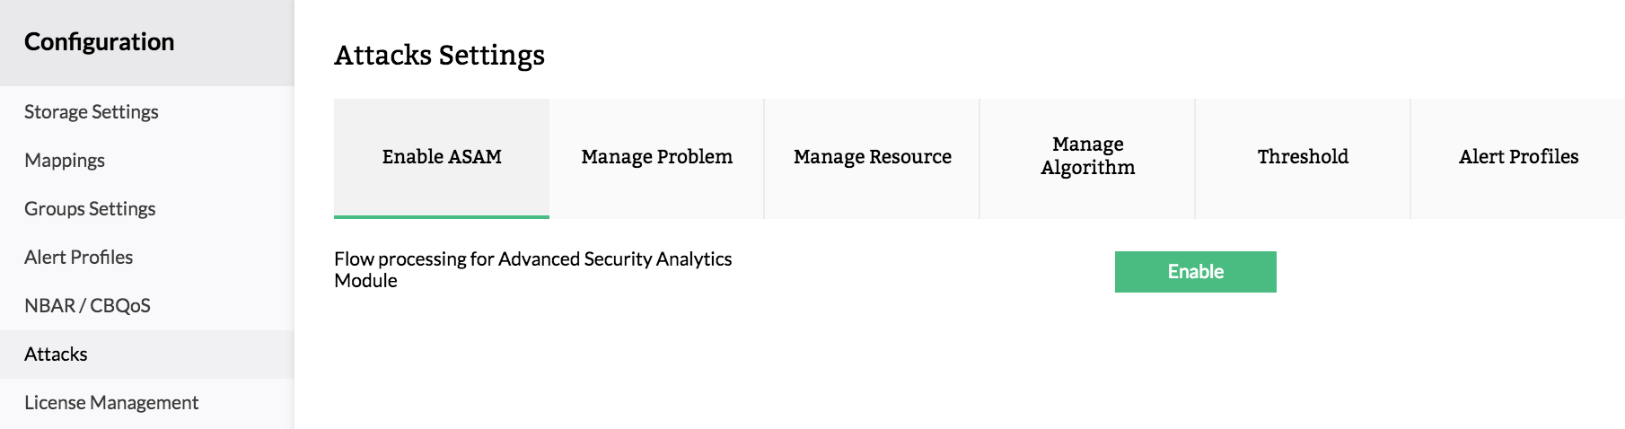Screen dimensions: 1625x429
Task: Open the License Management page
Action: point(111,403)
